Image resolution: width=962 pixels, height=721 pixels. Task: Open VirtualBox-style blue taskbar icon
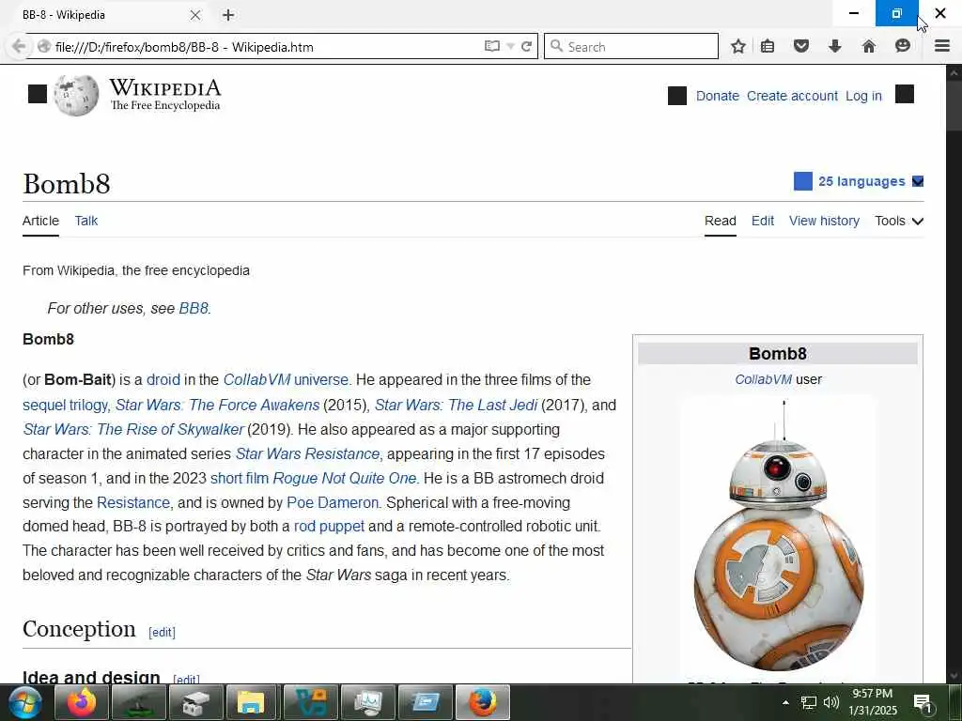[x=310, y=702]
